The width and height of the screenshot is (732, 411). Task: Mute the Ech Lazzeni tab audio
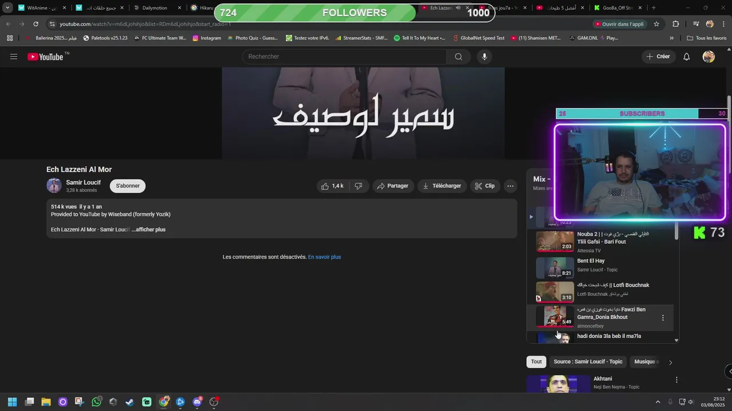click(x=458, y=8)
